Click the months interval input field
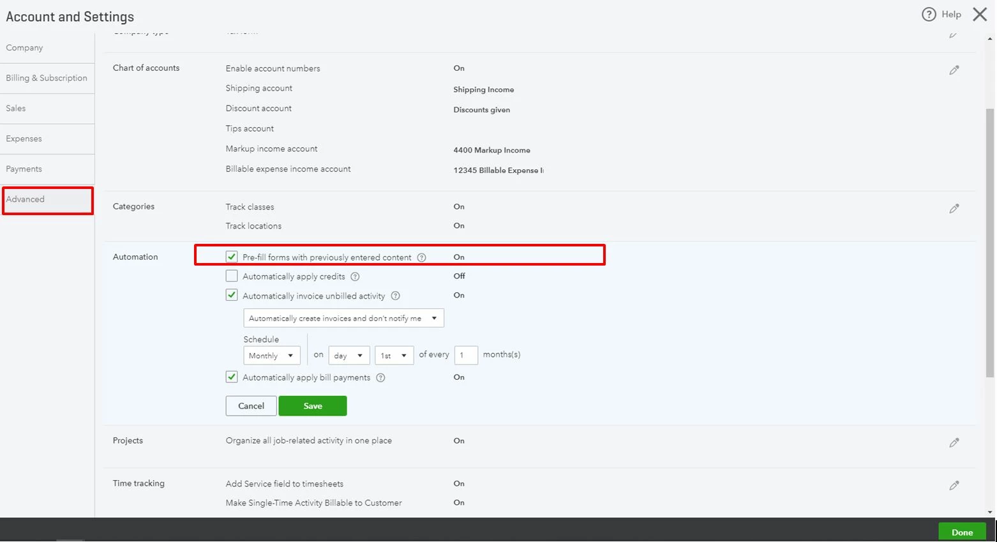This screenshot has width=997, height=542. 466,356
